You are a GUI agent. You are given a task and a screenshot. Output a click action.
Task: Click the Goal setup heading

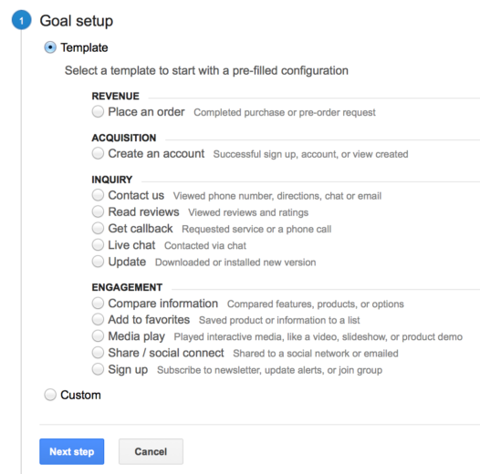pos(77,21)
